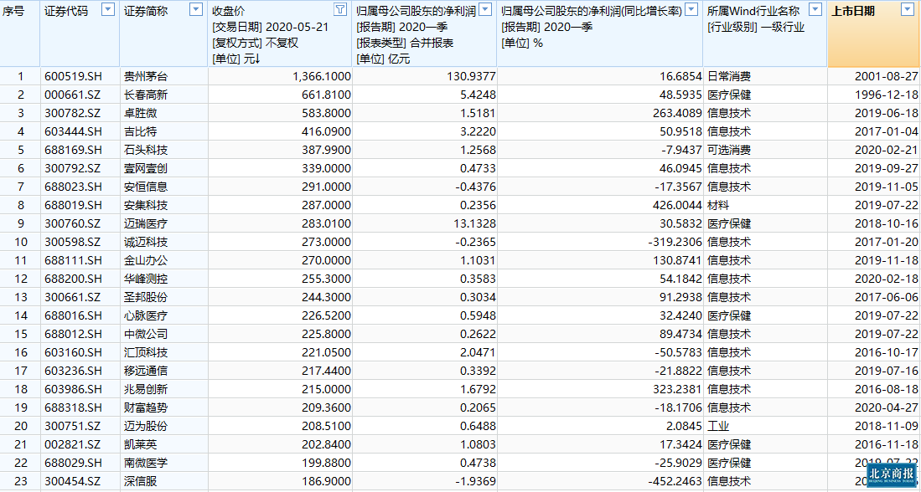Open the 所属Wind行业名称 column dropdown
This screenshot has height=492, width=921.
(x=815, y=9)
